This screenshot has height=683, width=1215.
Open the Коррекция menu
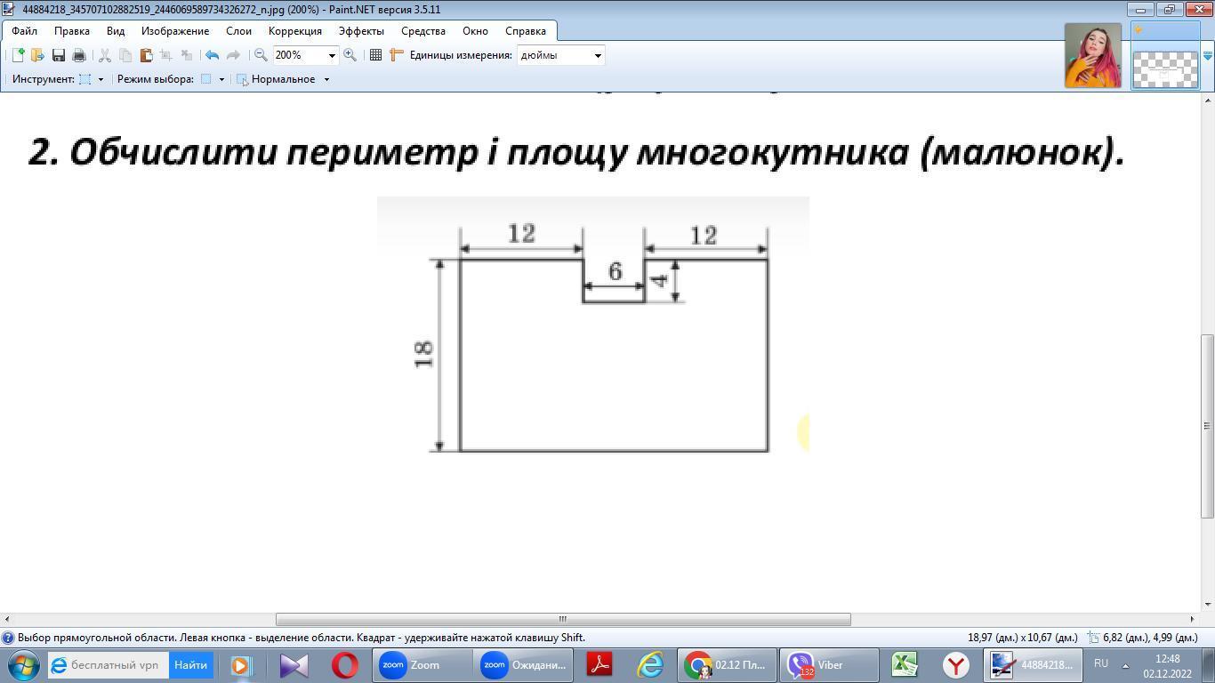pos(295,31)
